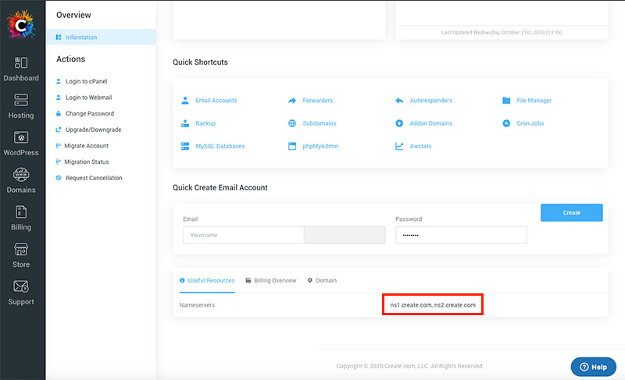Open the Help chat button
Viewport: 625px width, 380px height.
click(x=593, y=367)
